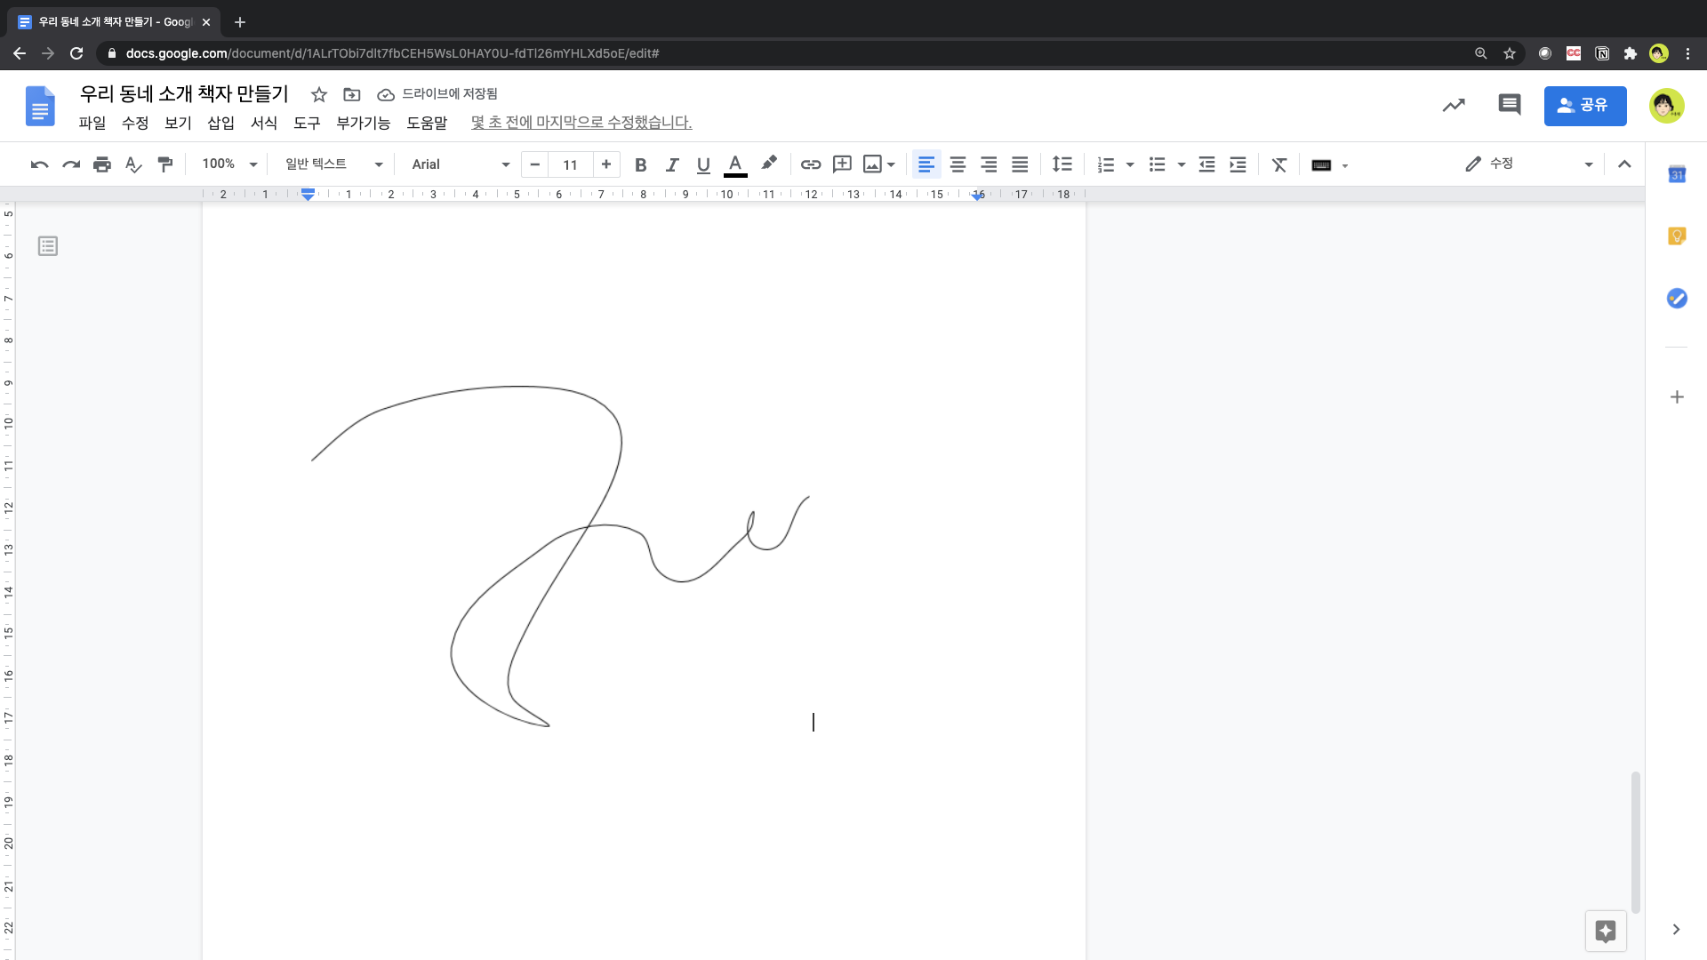Open Google Keep from the side panel

point(1677,236)
